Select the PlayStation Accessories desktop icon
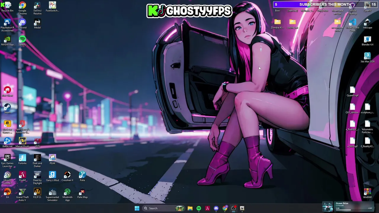The height and width of the screenshot is (213, 379). click(x=7, y=25)
